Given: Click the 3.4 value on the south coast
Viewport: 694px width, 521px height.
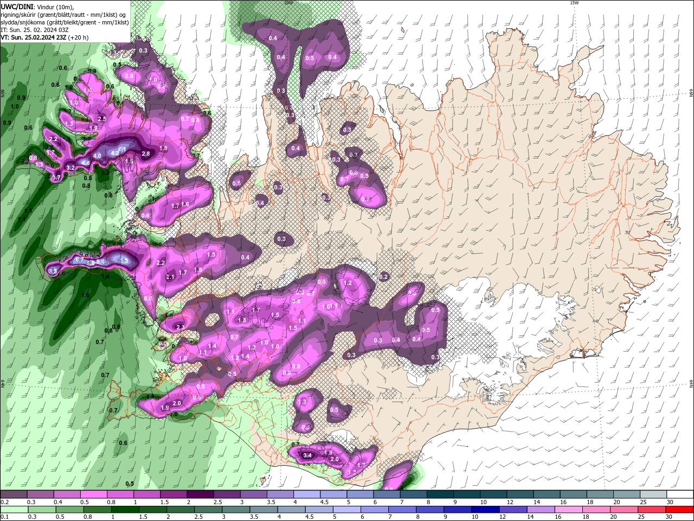Looking at the screenshot, I should (x=307, y=455).
